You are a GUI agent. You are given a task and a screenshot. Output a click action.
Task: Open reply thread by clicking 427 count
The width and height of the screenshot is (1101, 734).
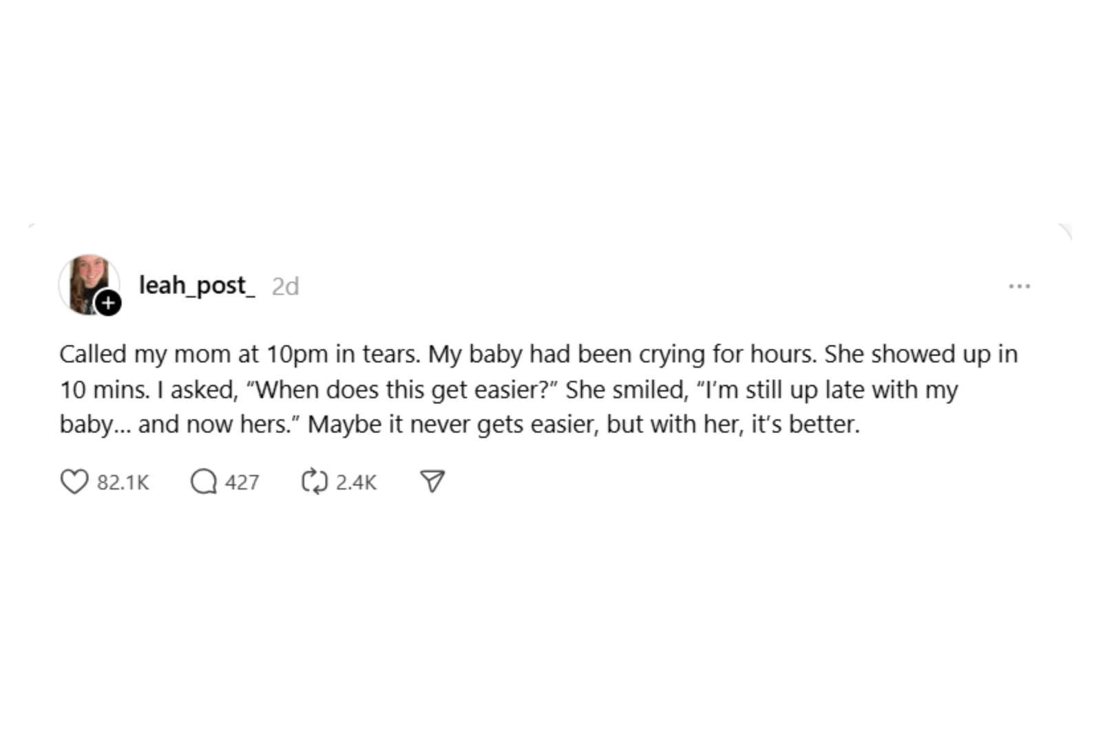coord(242,482)
